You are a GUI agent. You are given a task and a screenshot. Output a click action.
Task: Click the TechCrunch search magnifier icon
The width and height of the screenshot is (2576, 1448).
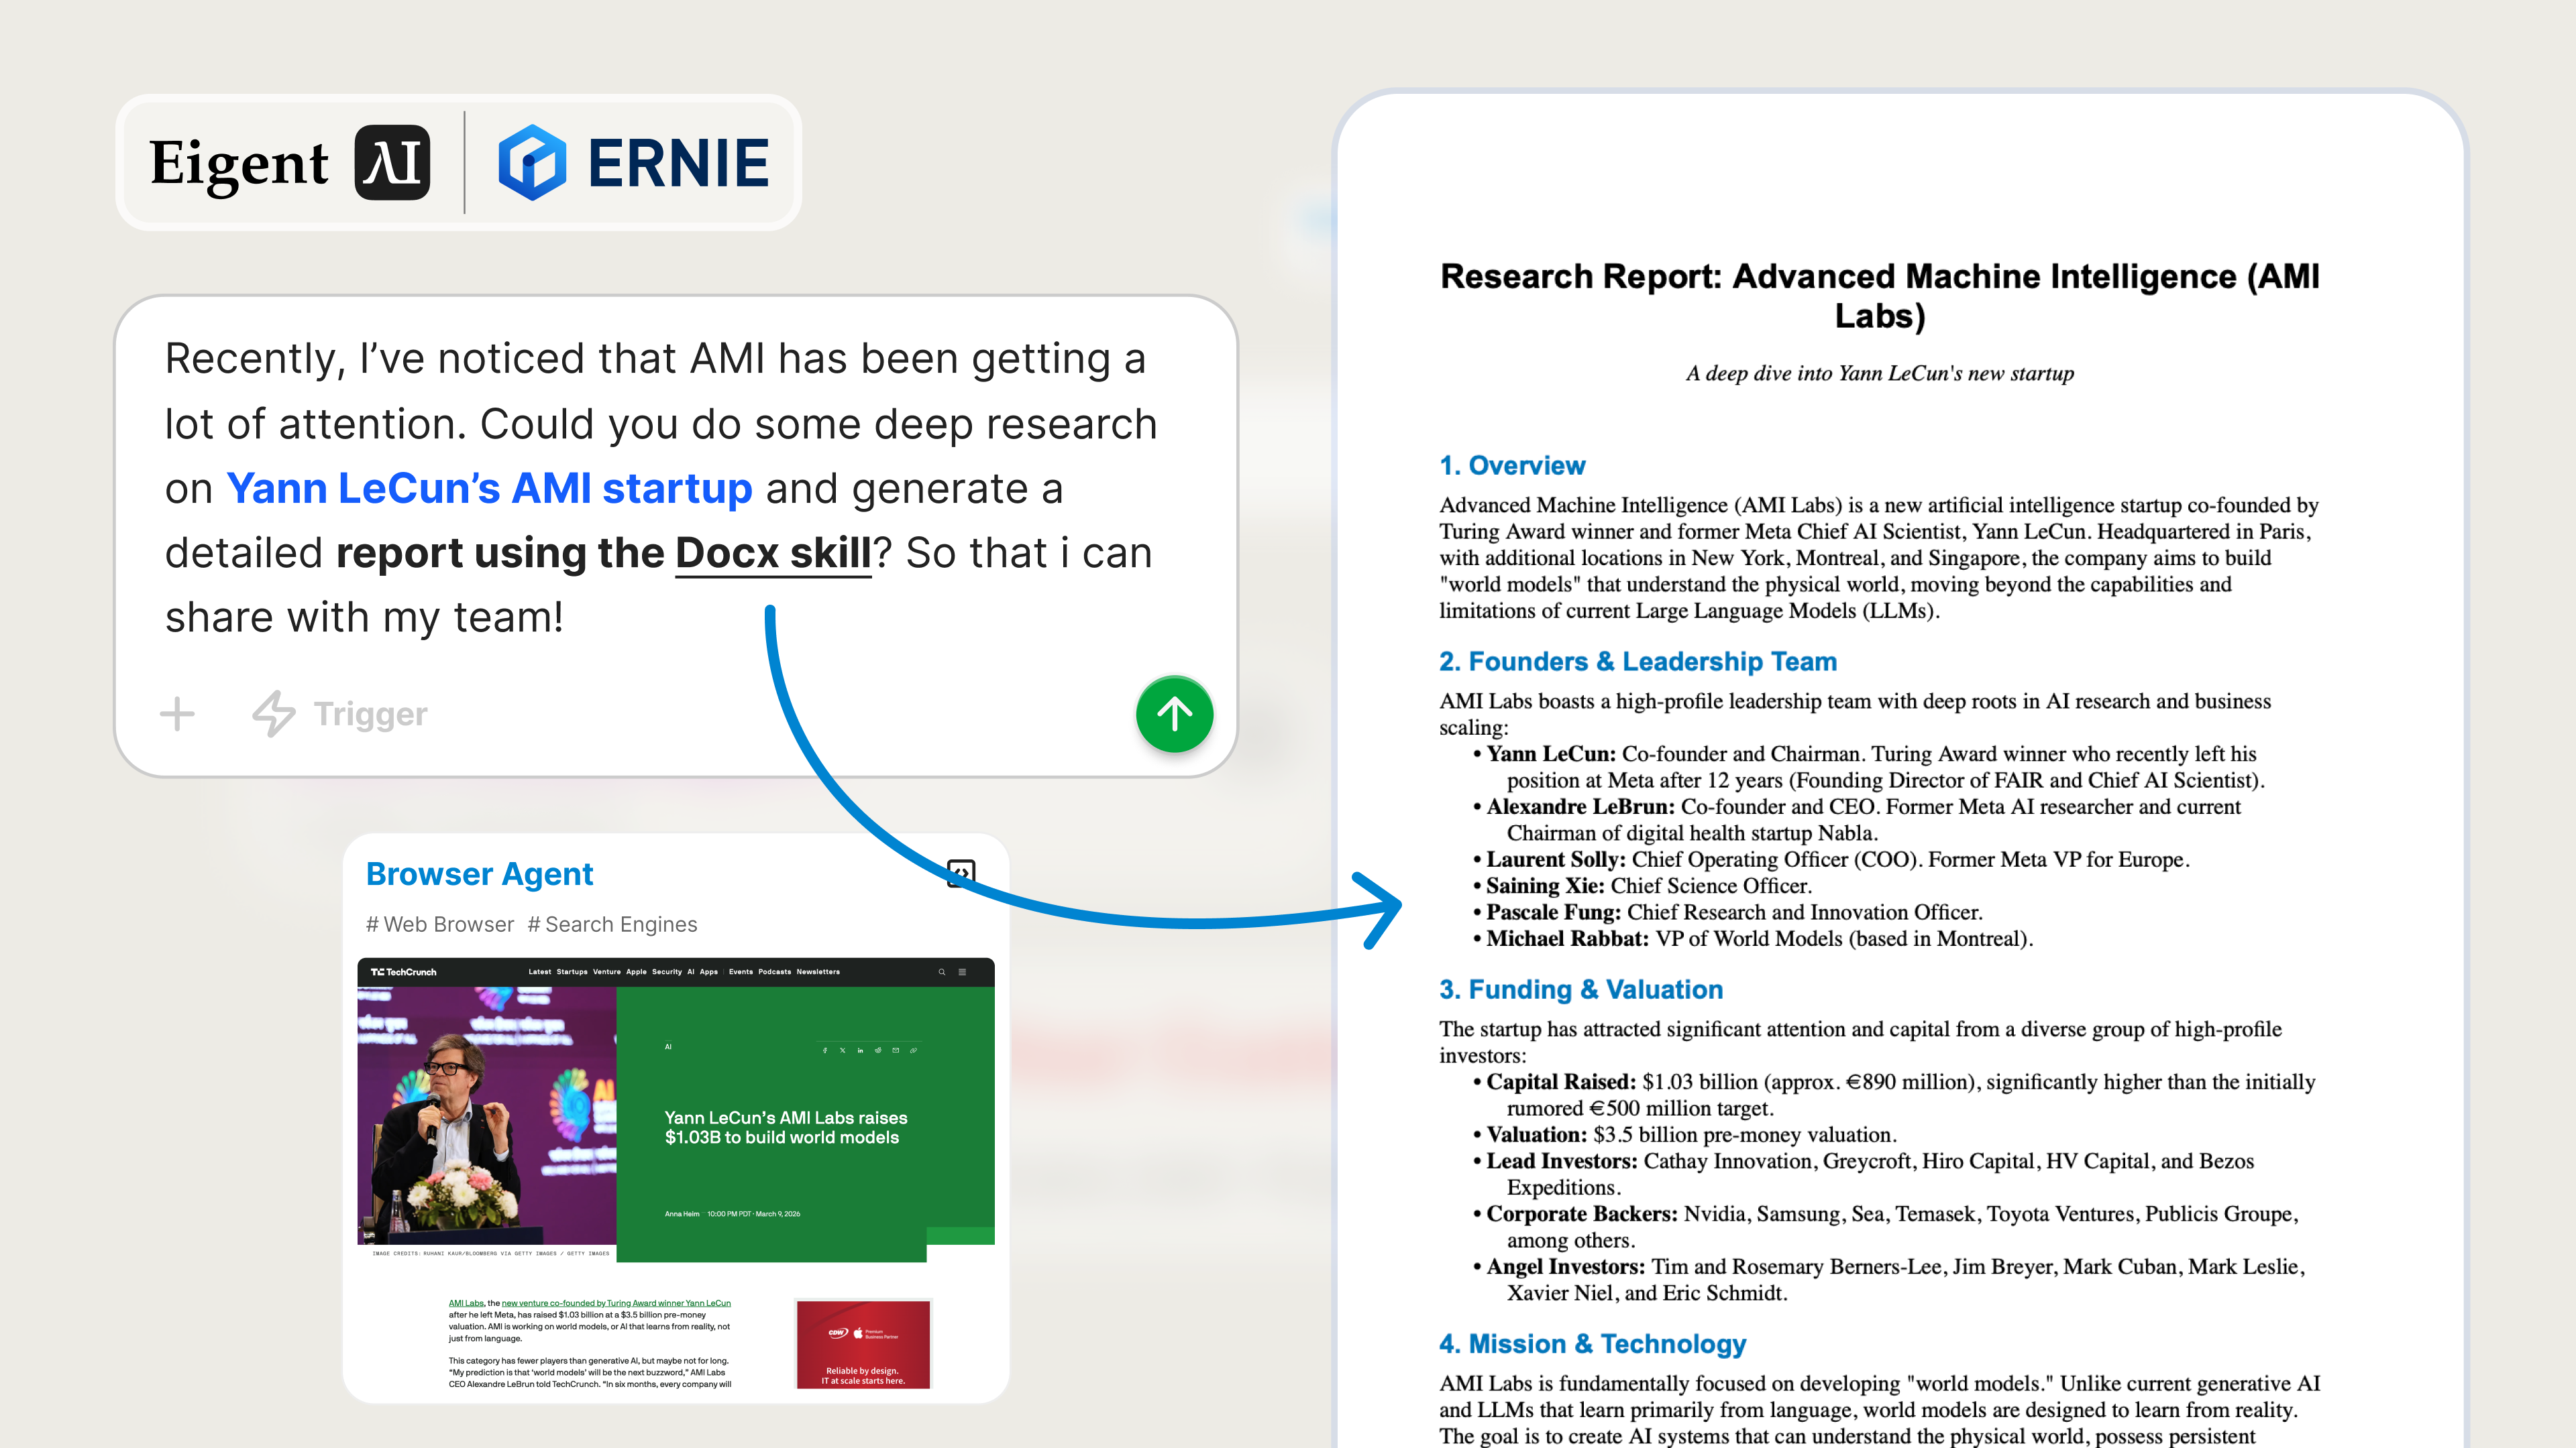click(x=941, y=971)
